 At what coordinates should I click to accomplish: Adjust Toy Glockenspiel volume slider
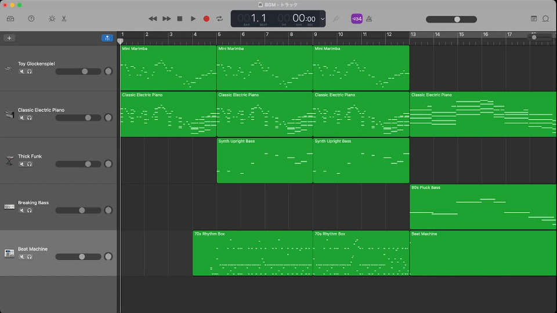[78, 71]
